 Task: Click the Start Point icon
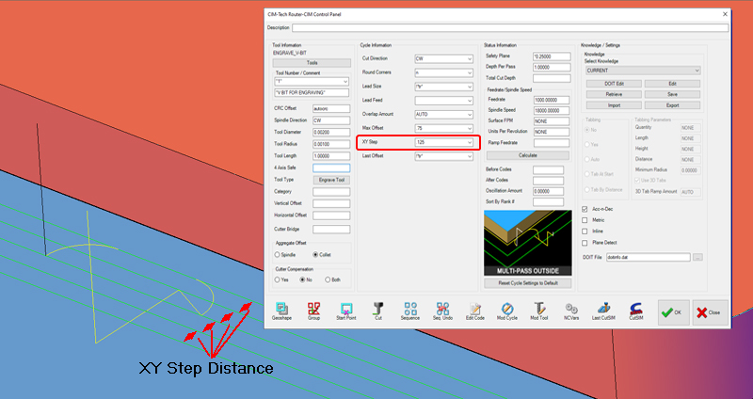[x=345, y=310]
